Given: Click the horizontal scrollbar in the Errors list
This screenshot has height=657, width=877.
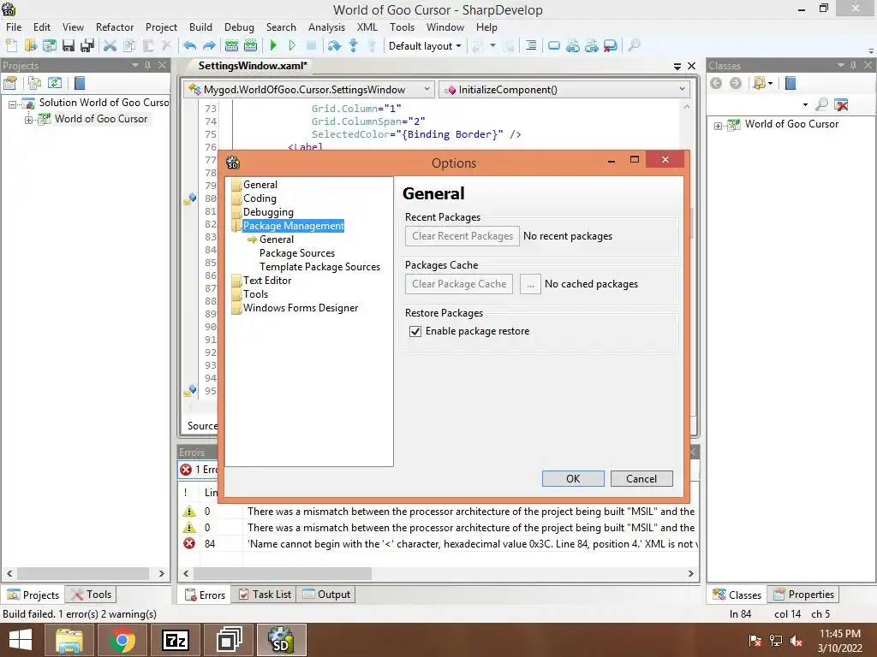Looking at the screenshot, I should coord(283,574).
